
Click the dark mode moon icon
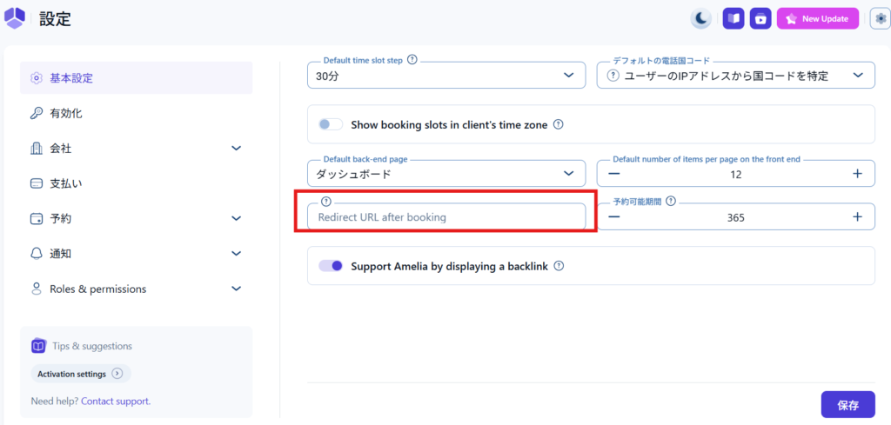(701, 18)
